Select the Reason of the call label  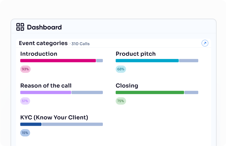pyautogui.click(x=46, y=86)
